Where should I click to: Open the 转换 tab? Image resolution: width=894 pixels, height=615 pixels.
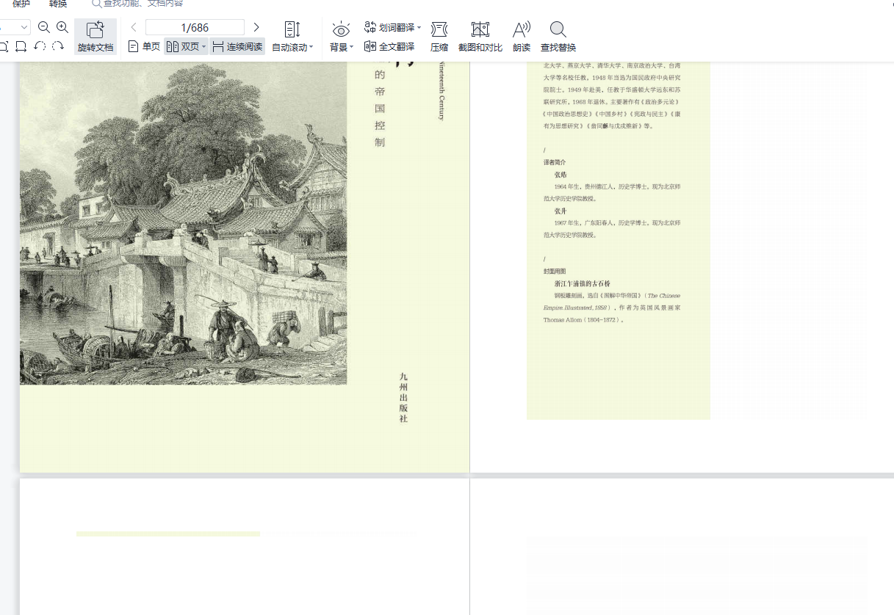58,4
